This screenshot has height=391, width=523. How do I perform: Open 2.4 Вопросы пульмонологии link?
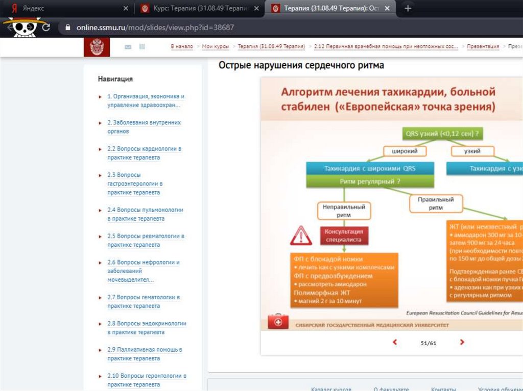point(145,214)
